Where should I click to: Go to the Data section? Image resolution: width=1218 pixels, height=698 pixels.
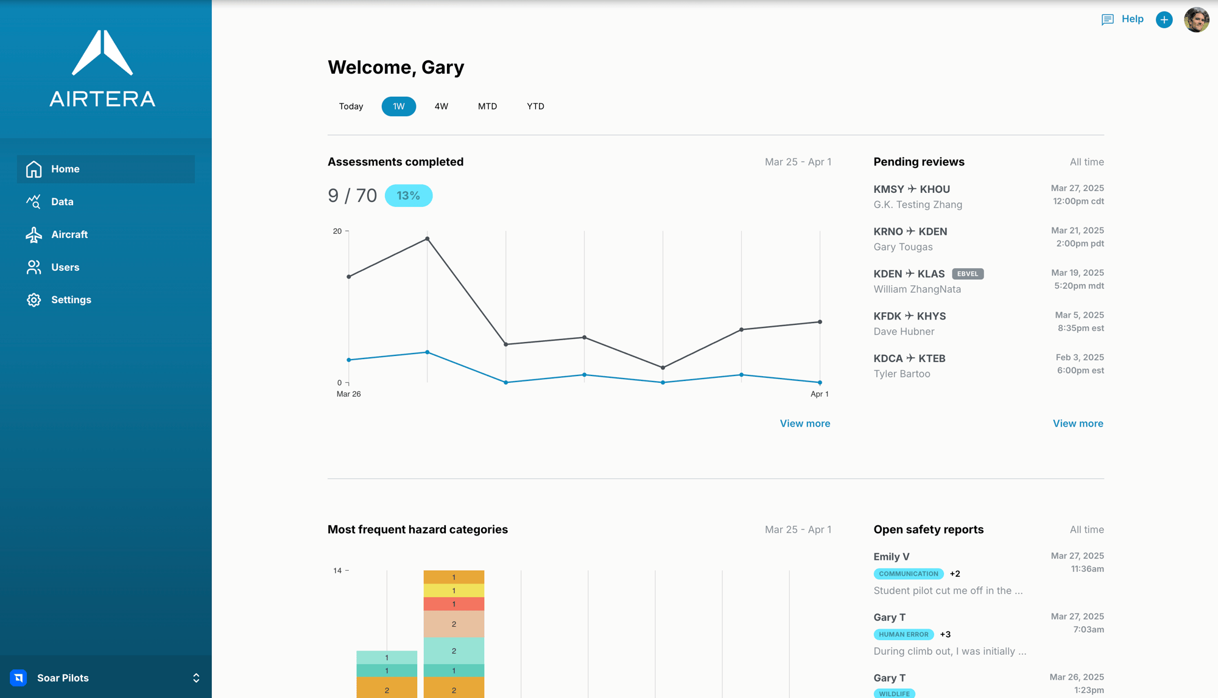pyautogui.click(x=106, y=201)
